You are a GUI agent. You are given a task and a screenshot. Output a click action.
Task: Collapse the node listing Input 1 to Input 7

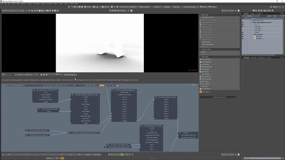tap(156, 97)
